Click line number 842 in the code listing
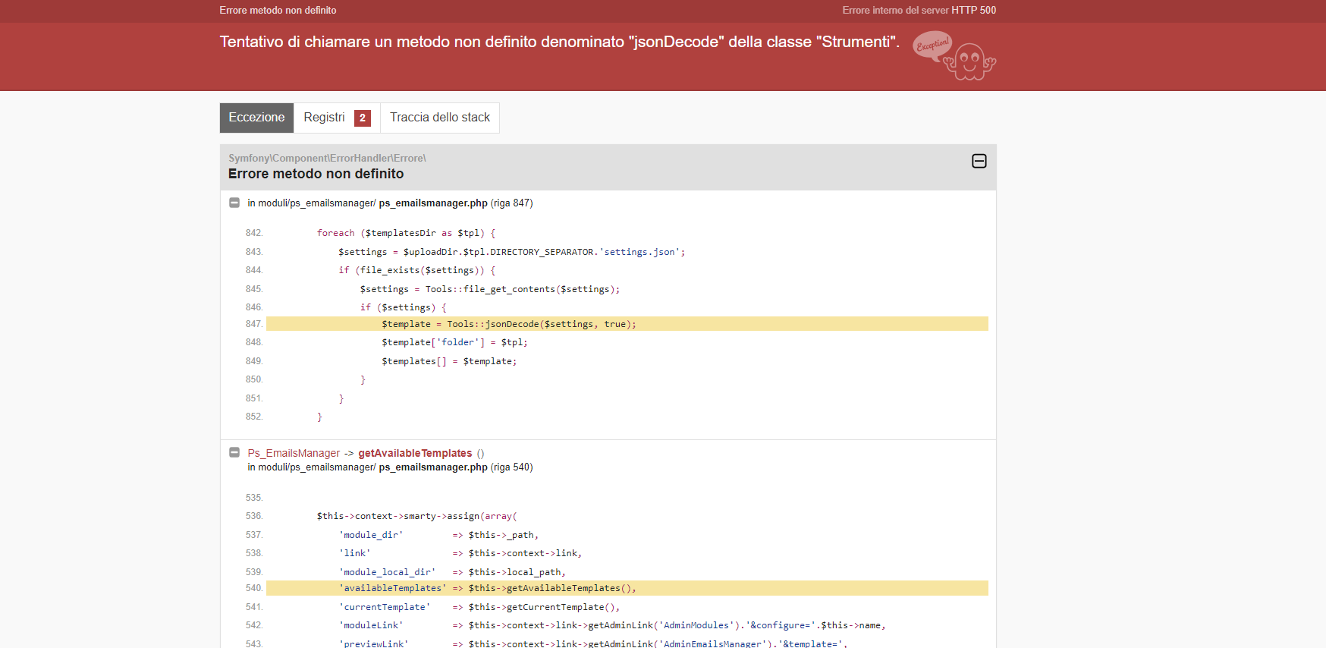 point(253,233)
